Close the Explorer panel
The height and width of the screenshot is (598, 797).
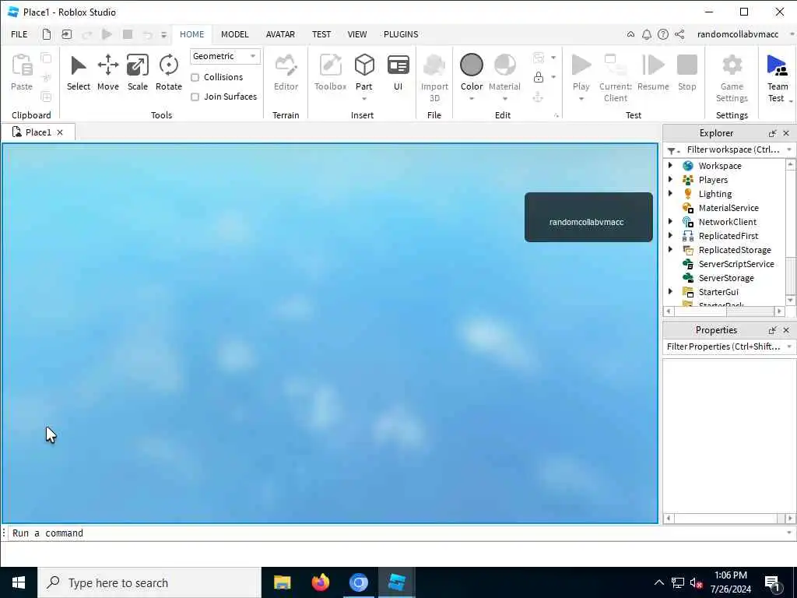pos(786,133)
